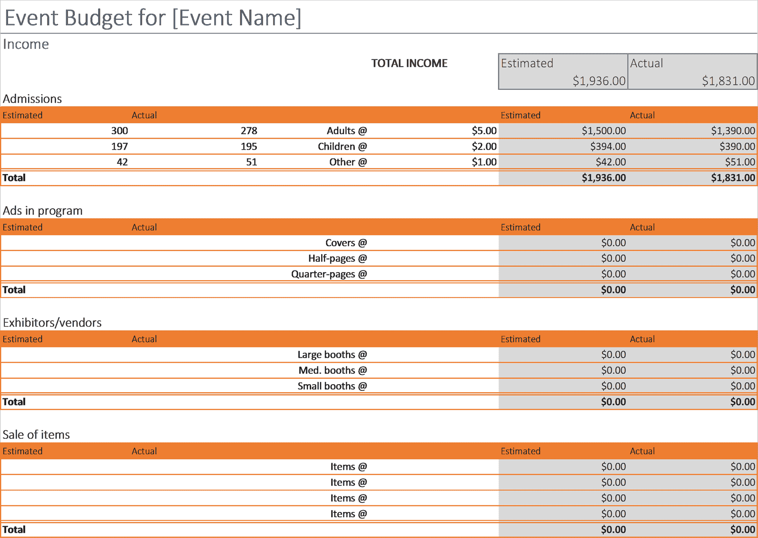The width and height of the screenshot is (758, 538).
Task: Select the actual other count 51
Action: [x=252, y=162]
